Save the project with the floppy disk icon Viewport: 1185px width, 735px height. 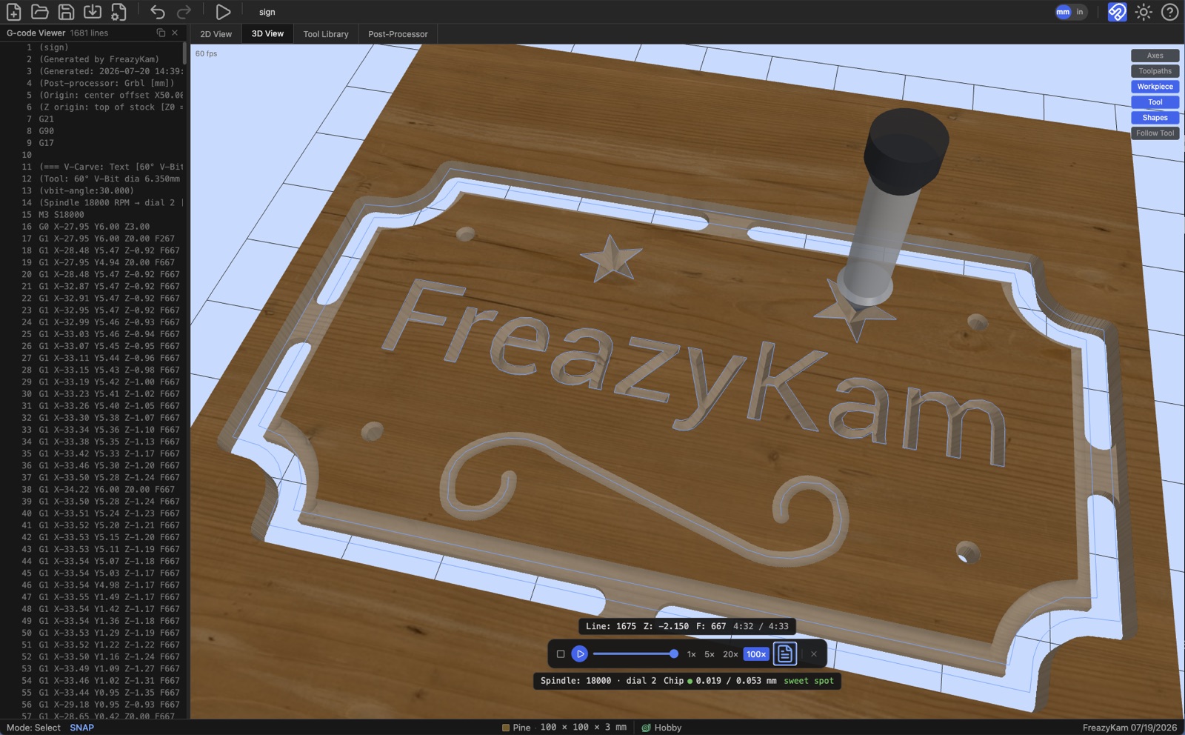point(66,12)
